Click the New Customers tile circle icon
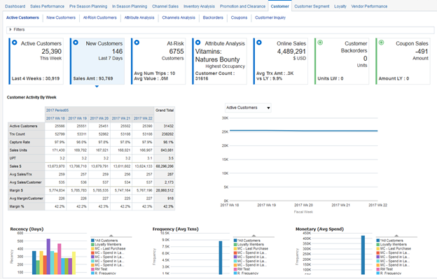 point(76,43)
